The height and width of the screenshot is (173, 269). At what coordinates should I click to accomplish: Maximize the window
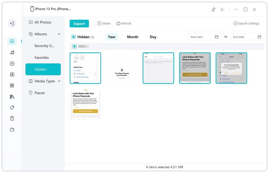point(246,9)
